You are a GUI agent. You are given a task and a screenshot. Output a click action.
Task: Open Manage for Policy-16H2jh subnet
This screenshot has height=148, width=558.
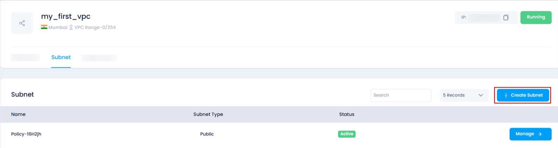530,134
